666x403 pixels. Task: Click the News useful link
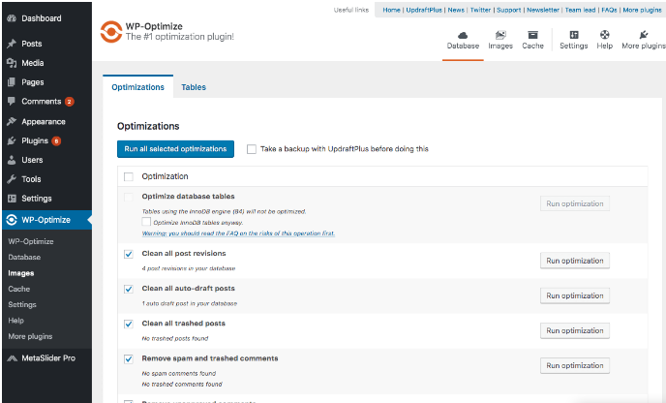click(x=456, y=10)
